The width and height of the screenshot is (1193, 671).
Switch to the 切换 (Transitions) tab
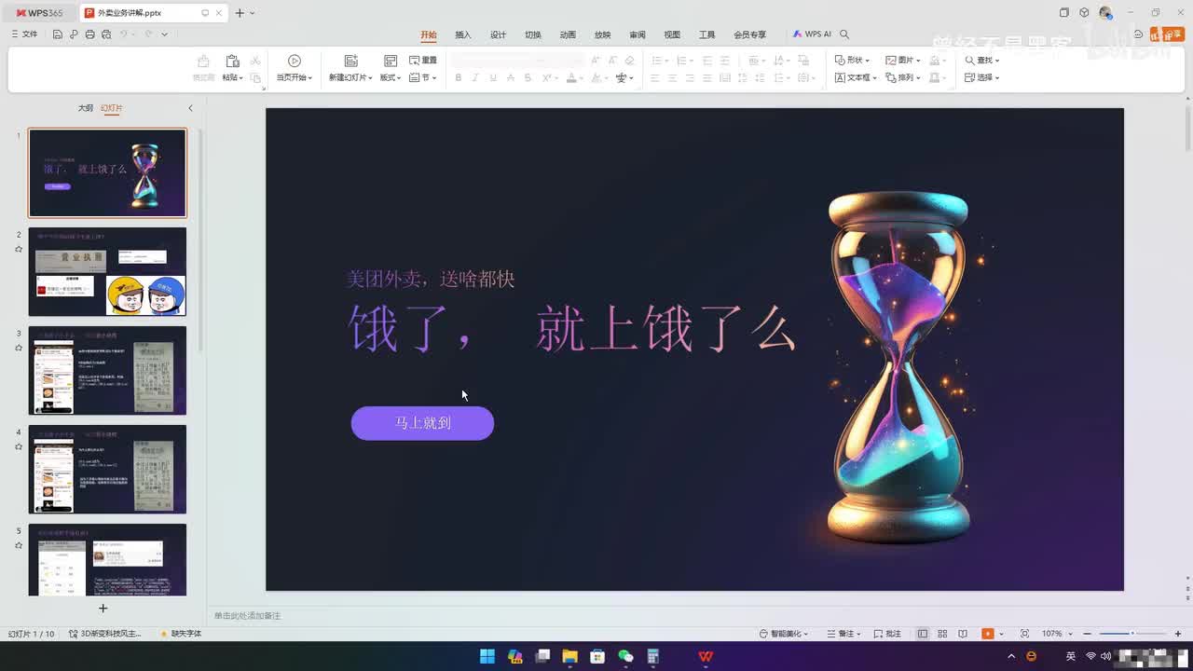coord(533,34)
